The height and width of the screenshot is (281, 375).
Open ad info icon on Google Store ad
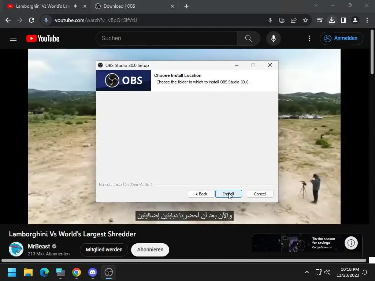click(351, 243)
